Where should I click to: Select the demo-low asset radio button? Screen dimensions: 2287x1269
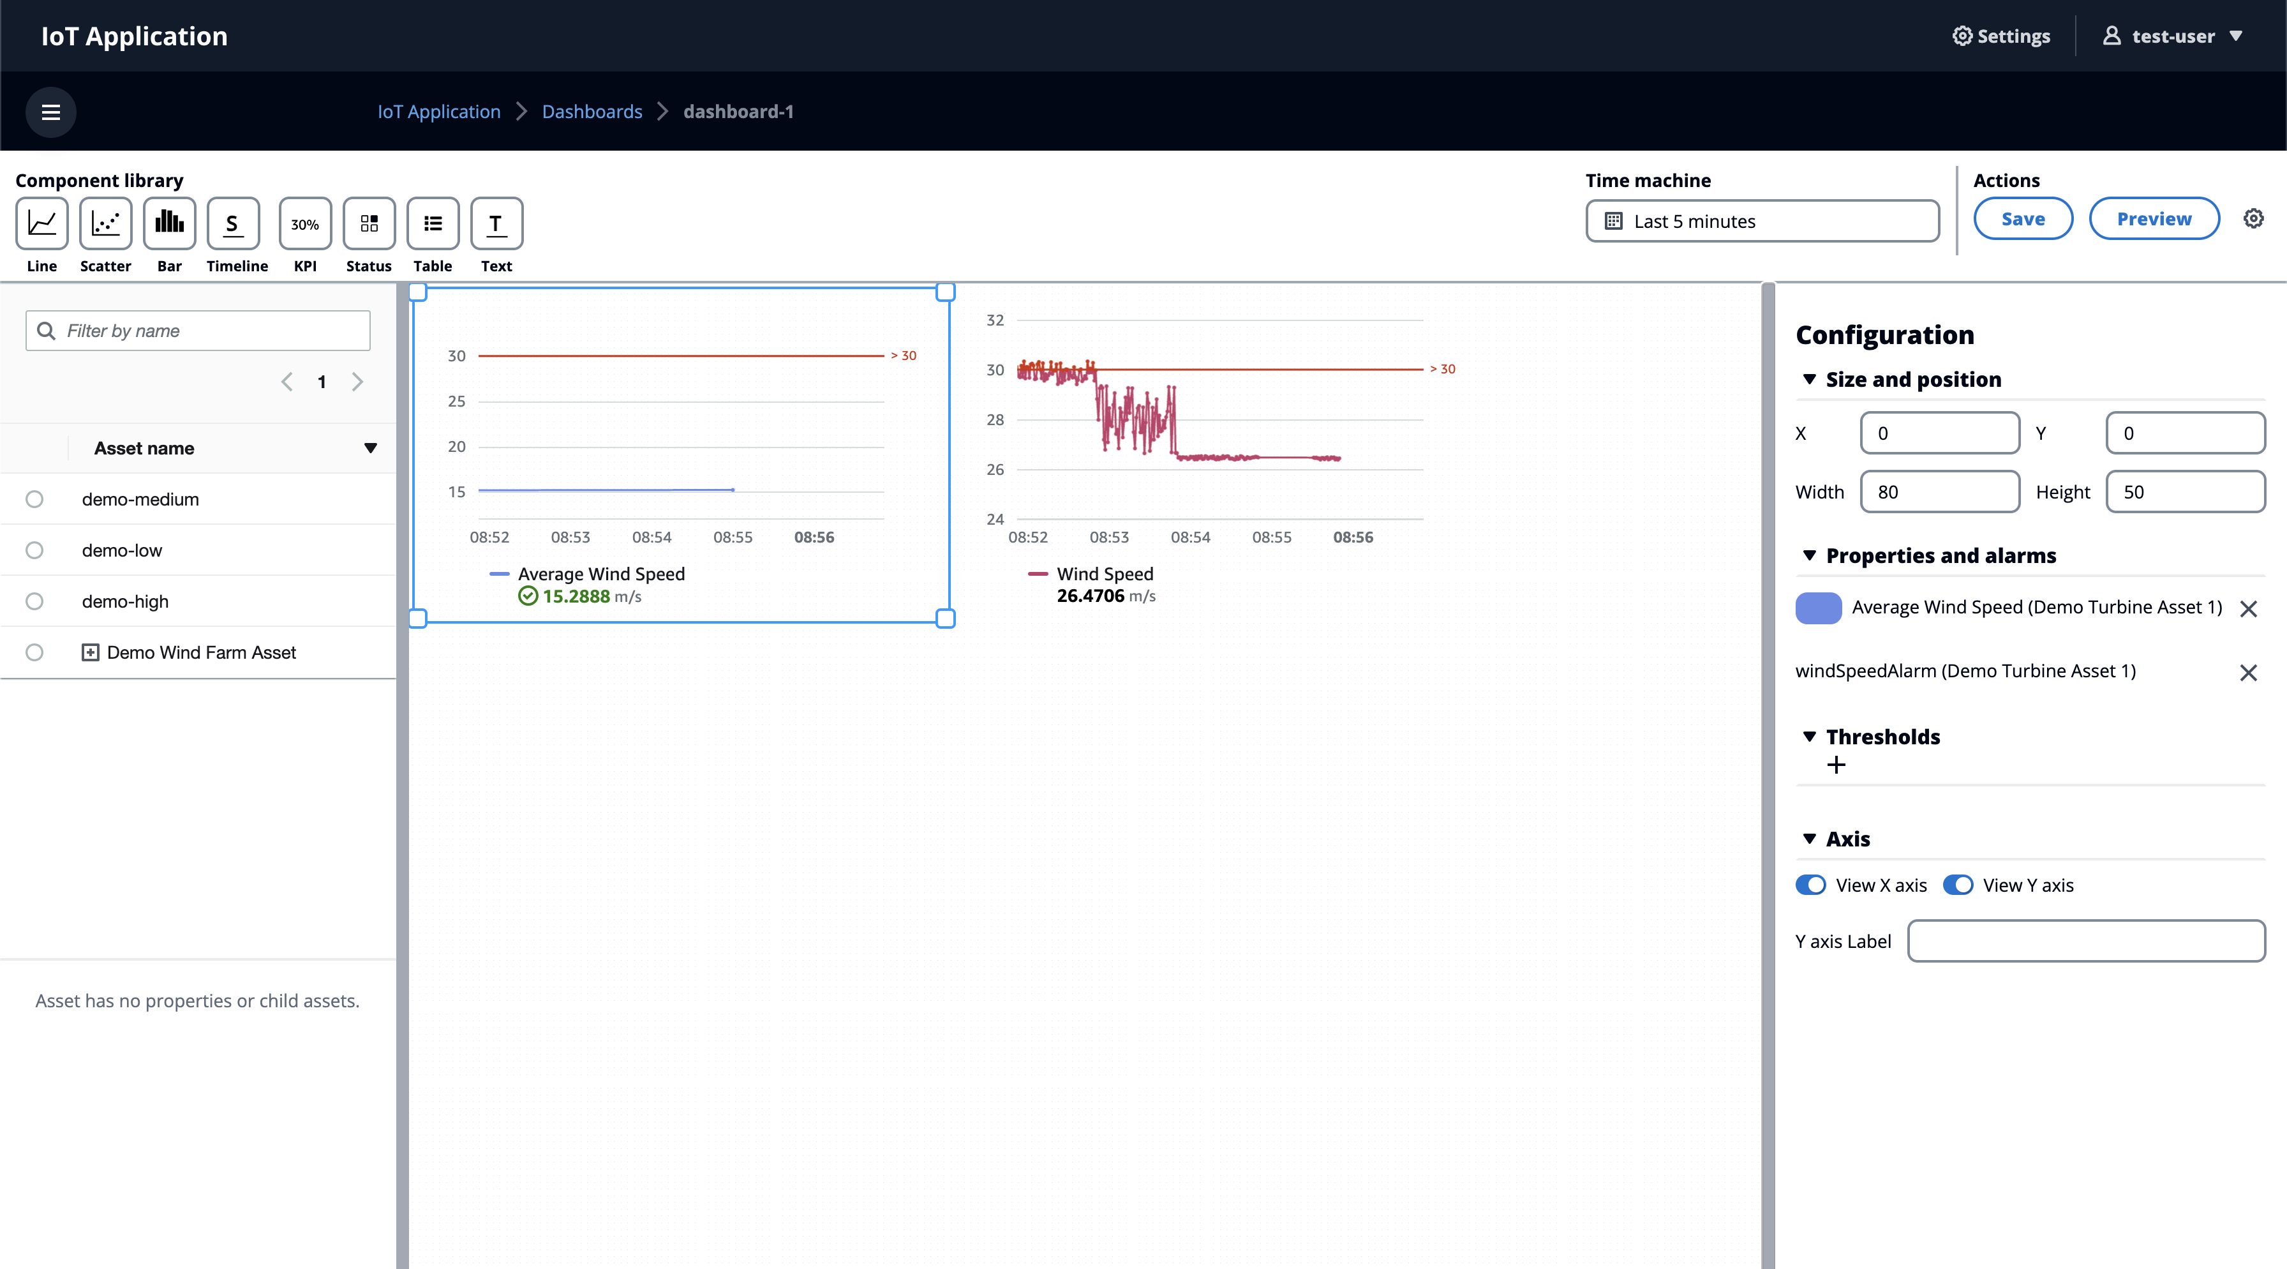pyautogui.click(x=34, y=551)
